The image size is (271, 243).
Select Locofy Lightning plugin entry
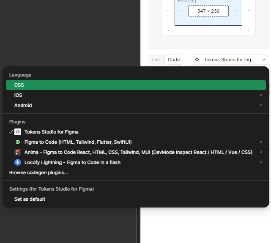point(136,162)
